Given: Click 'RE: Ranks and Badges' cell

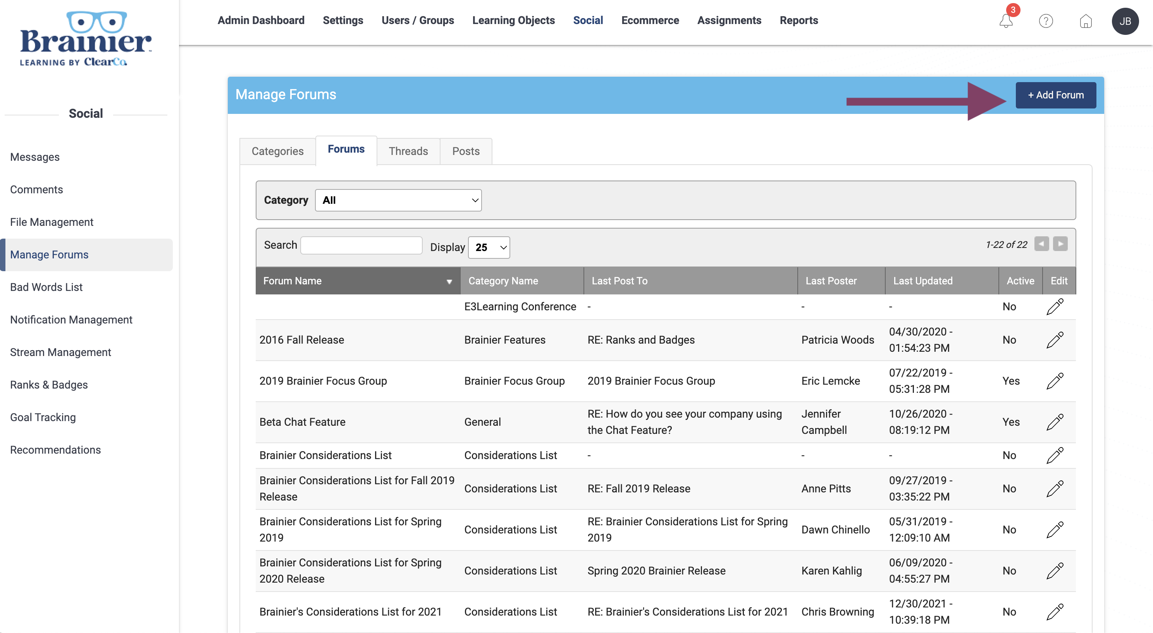Looking at the screenshot, I should tap(641, 340).
